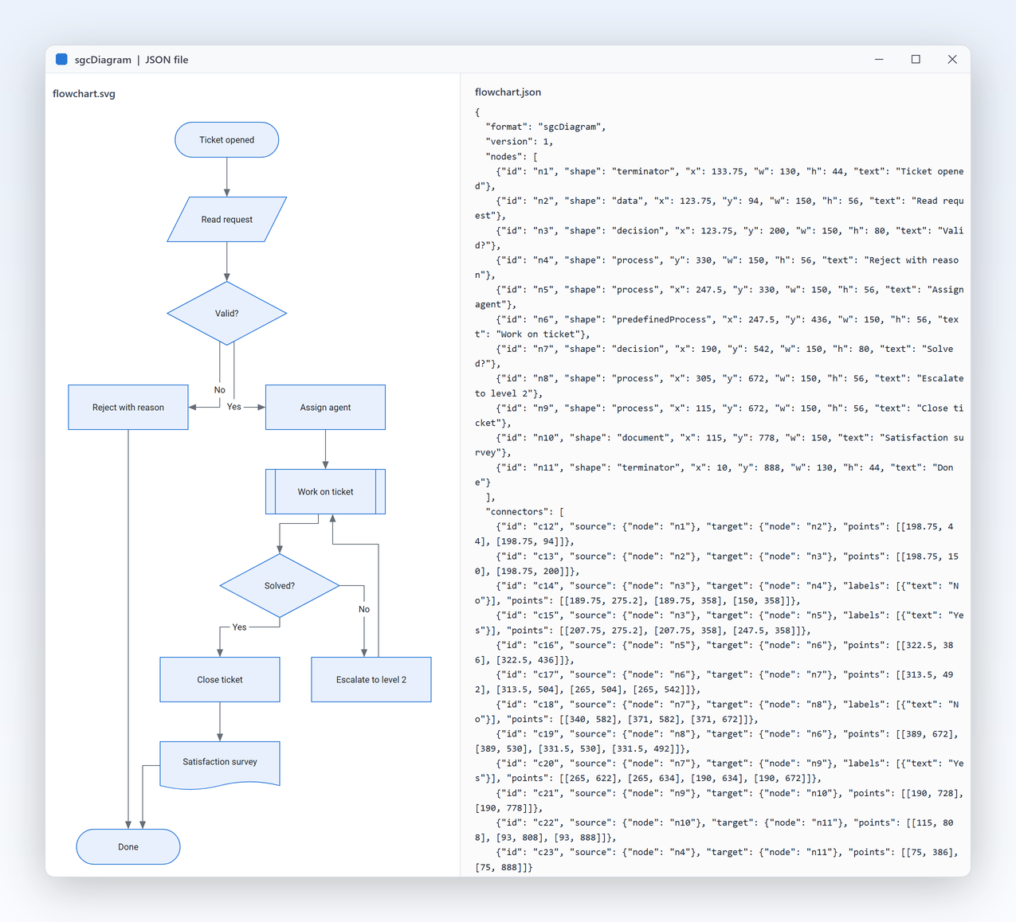Viewport: 1016px width, 922px height.
Task: Maximize the sgcDiagram window
Action: [916, 60]
